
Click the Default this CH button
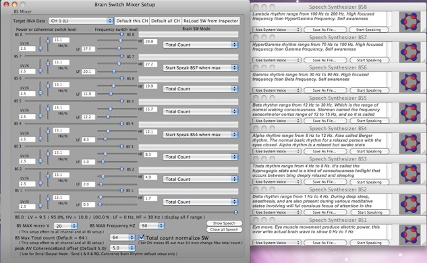coord(132,21)
